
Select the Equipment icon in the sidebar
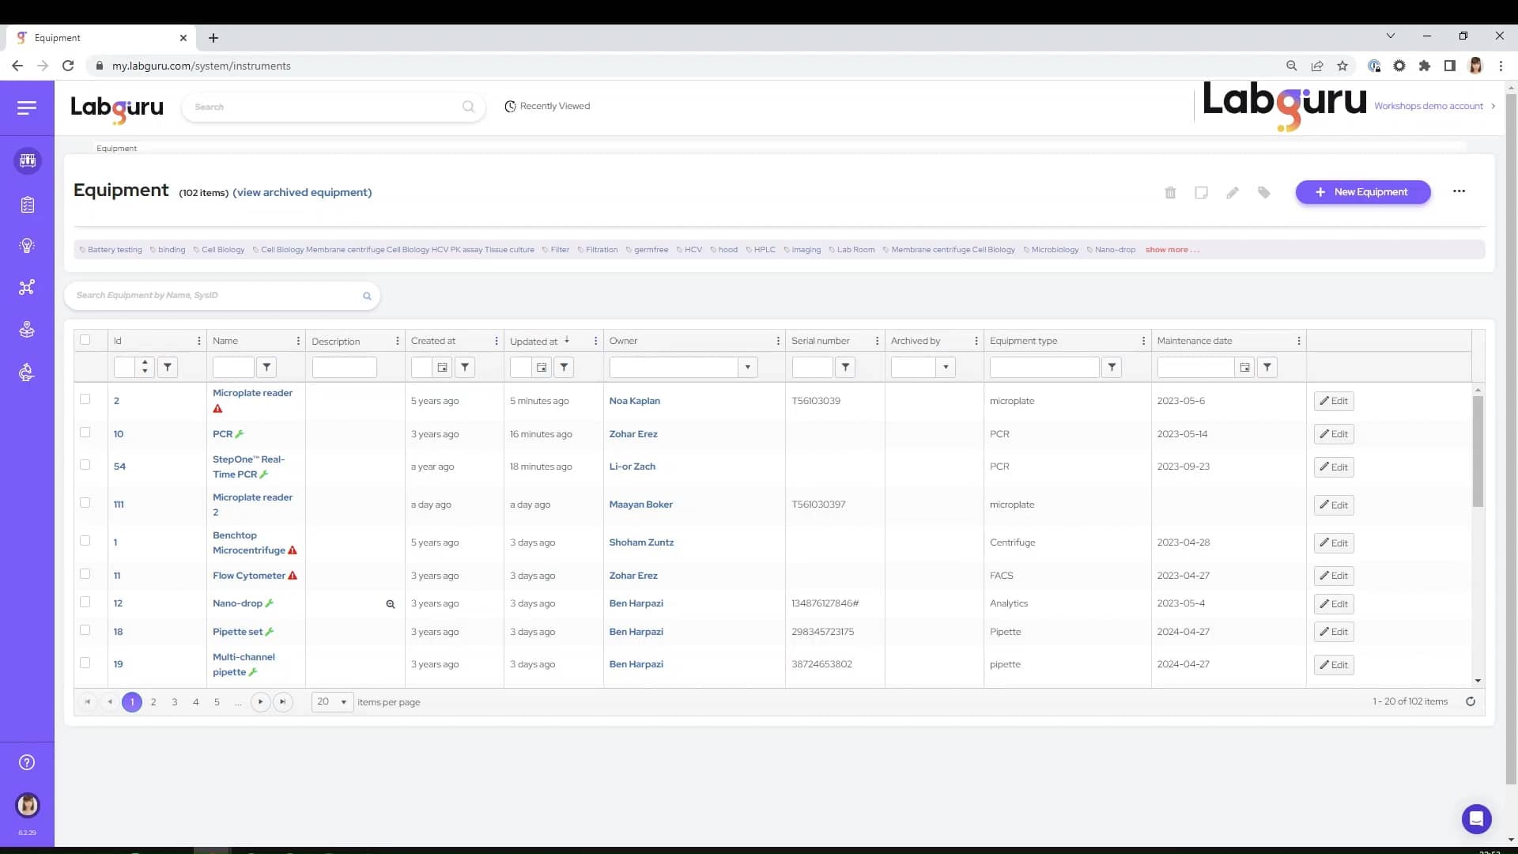27,161
